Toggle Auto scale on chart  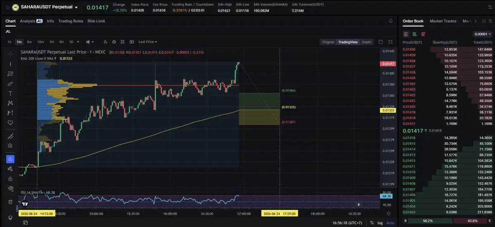(x=390, y=222)
